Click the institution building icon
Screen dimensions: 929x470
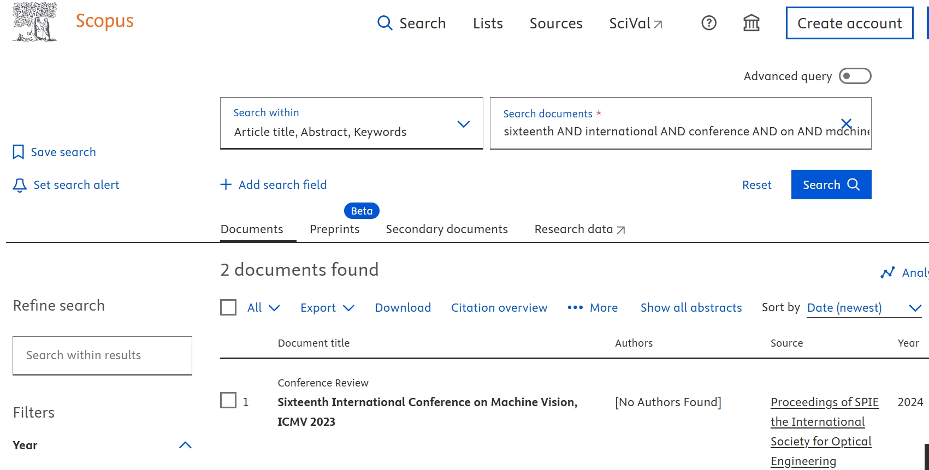coord(751,23)
